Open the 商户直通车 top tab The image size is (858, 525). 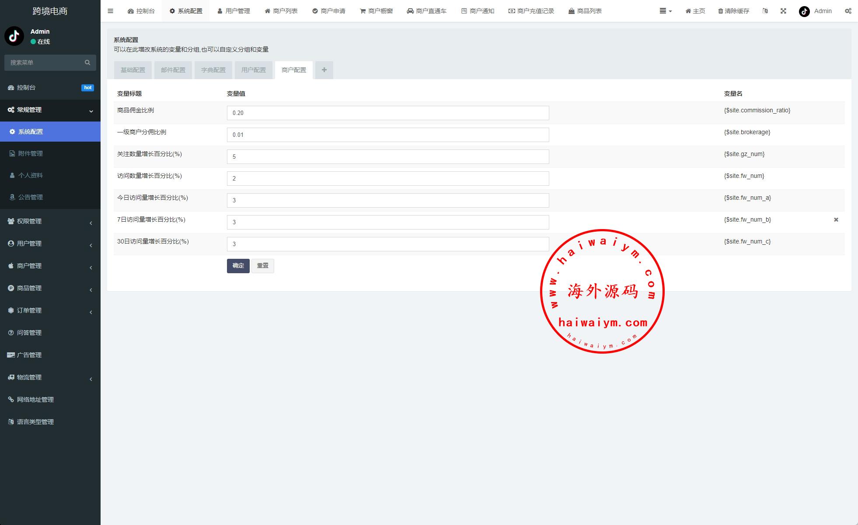tap(426, 11)
